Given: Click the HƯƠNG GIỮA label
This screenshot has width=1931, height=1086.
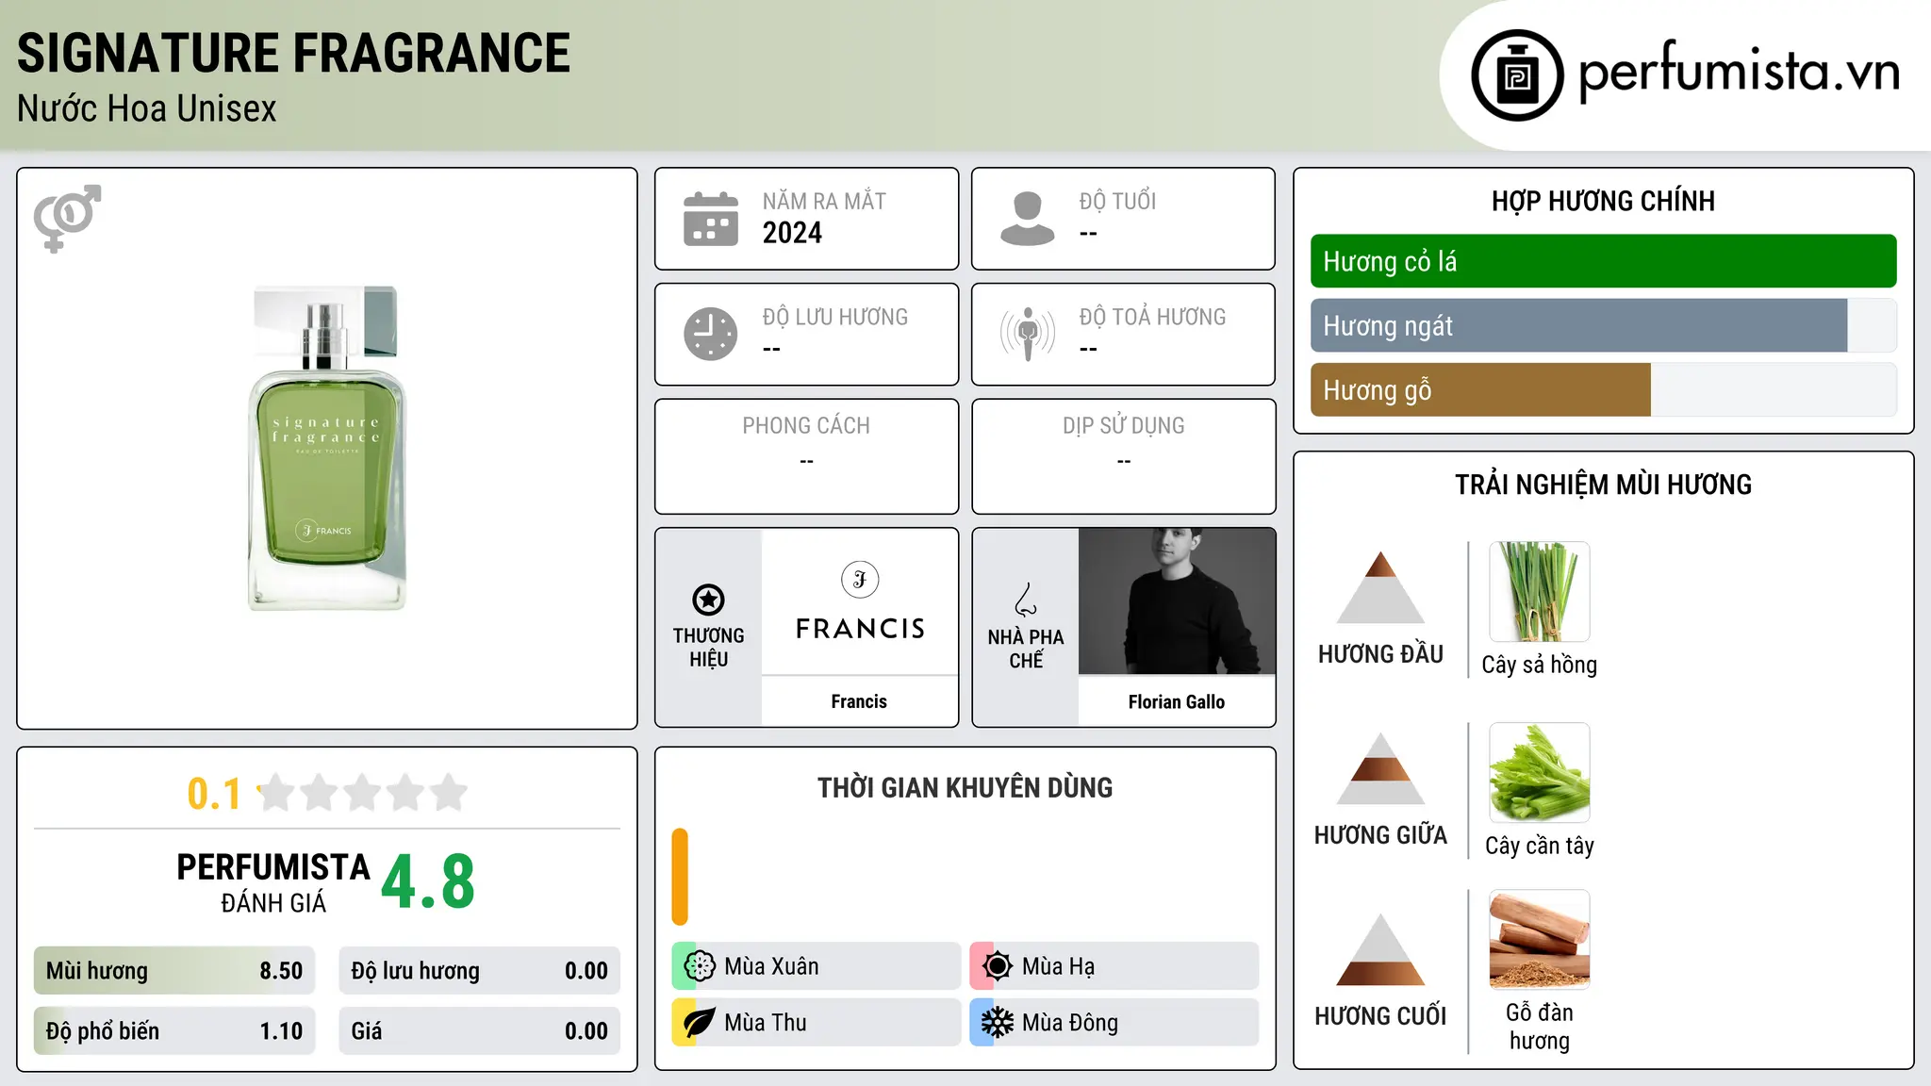Looking at the screenshot, I should tap(1380, 835).
